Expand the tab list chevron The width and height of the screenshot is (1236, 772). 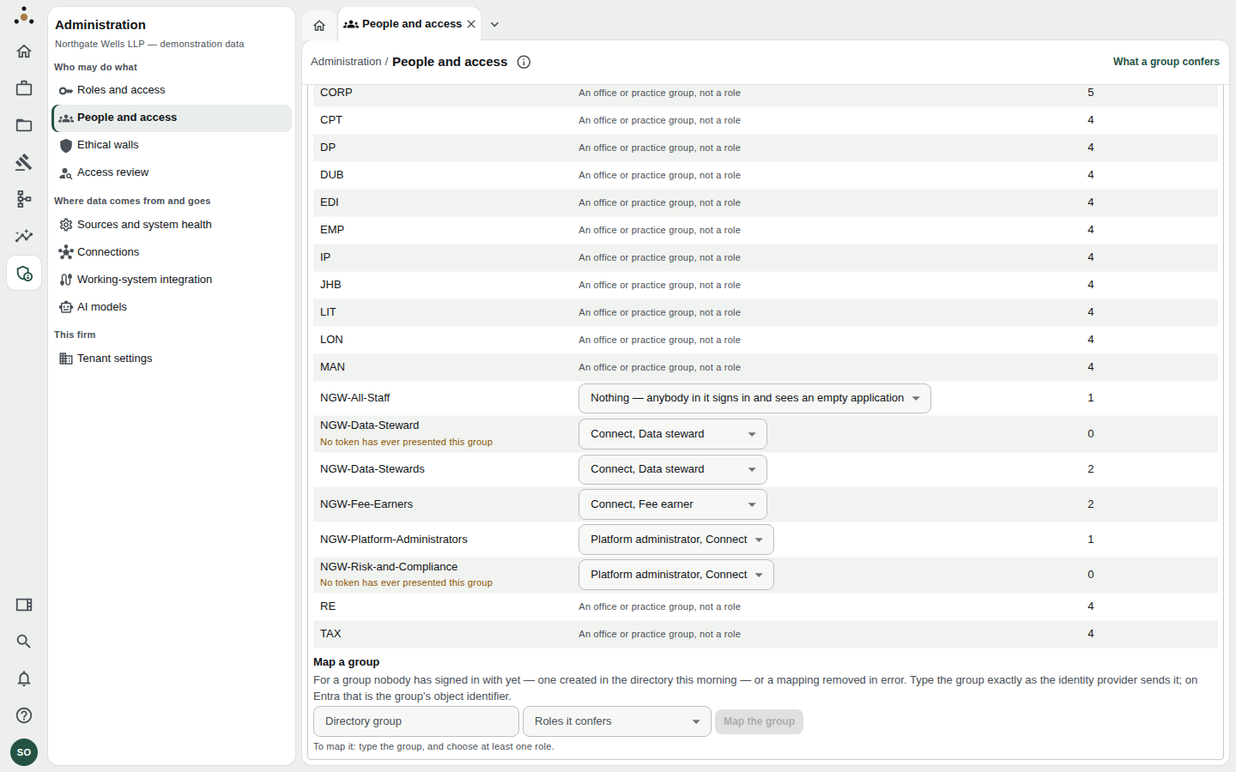tap(494, 24)
